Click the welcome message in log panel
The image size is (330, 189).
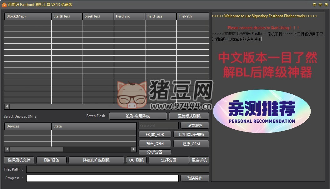(264, 16)
